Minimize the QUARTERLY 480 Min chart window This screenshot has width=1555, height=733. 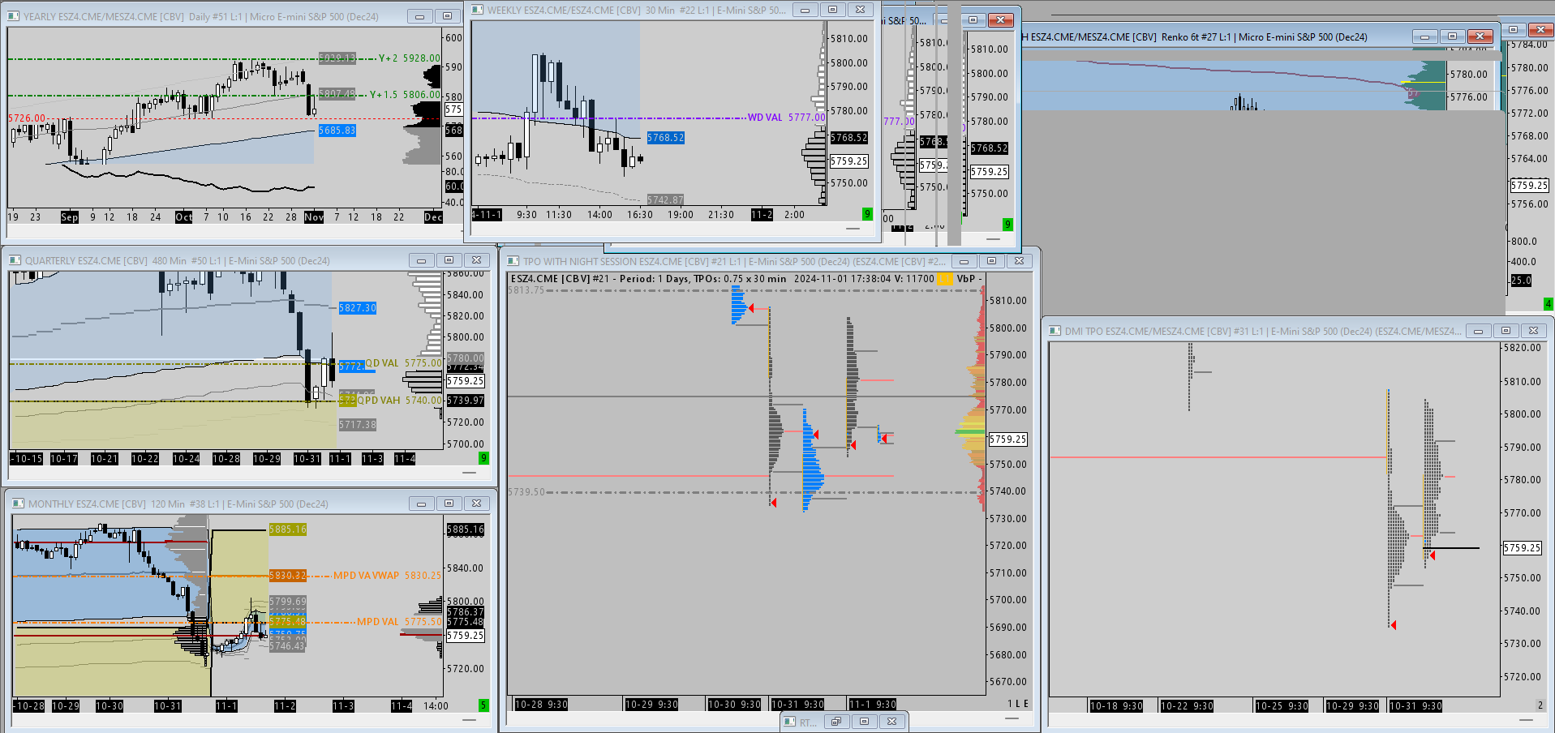click(421, 260)
